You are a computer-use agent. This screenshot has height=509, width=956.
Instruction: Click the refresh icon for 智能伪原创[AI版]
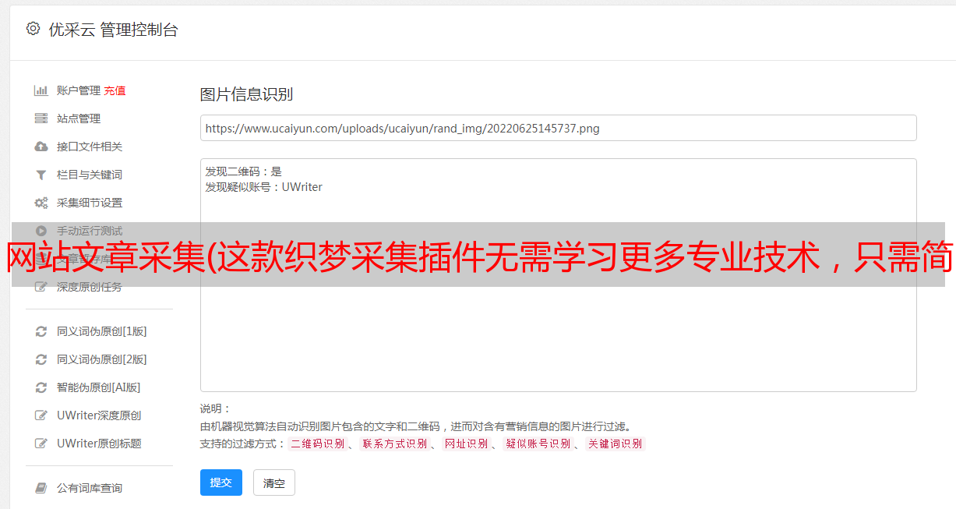[41, 387]
